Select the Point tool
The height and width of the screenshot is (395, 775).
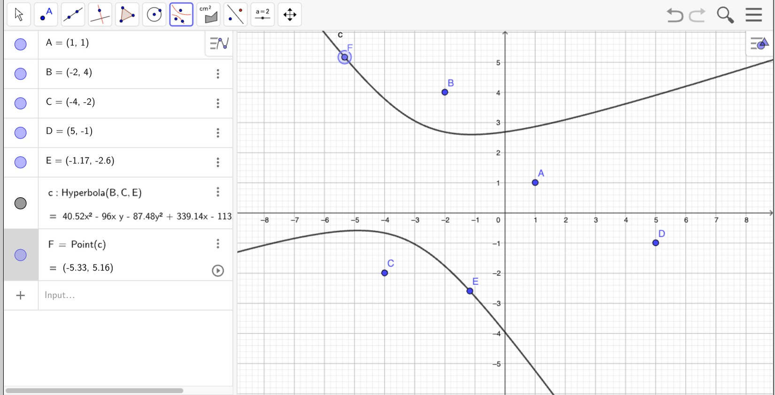click(x=46, y=15)
